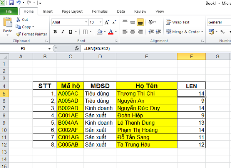Click the red font color swatch
This screenshot has height=168, width=231.
(110, 32)
